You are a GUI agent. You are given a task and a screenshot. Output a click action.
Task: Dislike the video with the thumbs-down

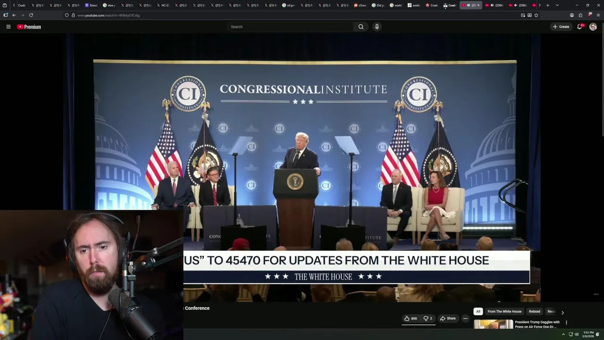[x=428, y=318]
